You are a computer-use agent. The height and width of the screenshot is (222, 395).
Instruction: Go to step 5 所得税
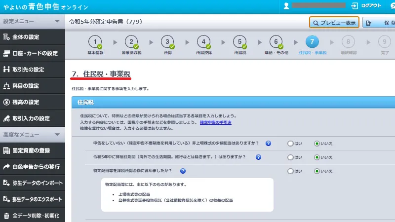[x=240, y=45]
